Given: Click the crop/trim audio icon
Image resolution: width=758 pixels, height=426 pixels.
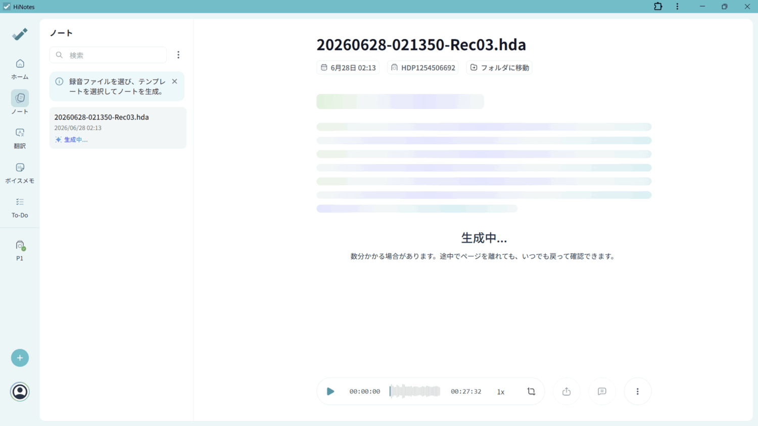Looking at the screenshot, I should [x=531, y=391].
